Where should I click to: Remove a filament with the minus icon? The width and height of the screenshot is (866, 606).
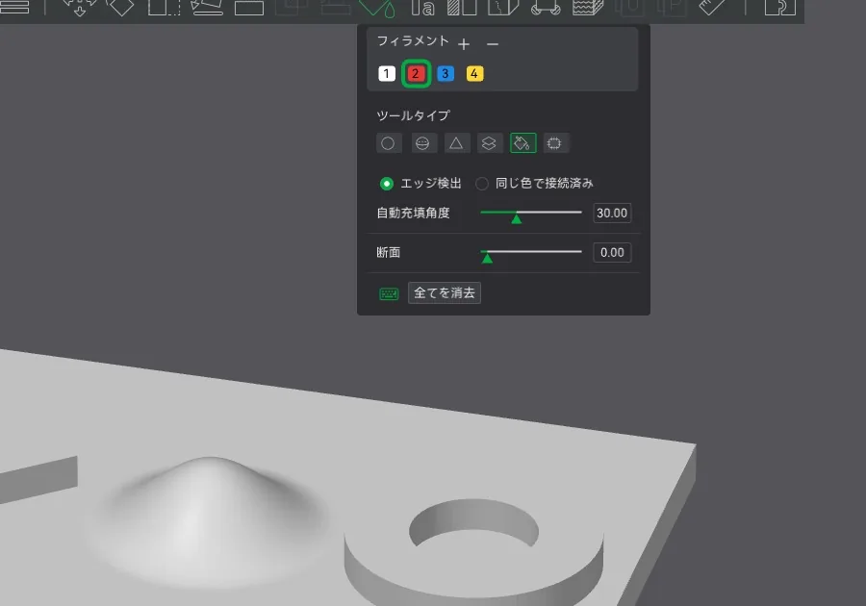(493, 43)
